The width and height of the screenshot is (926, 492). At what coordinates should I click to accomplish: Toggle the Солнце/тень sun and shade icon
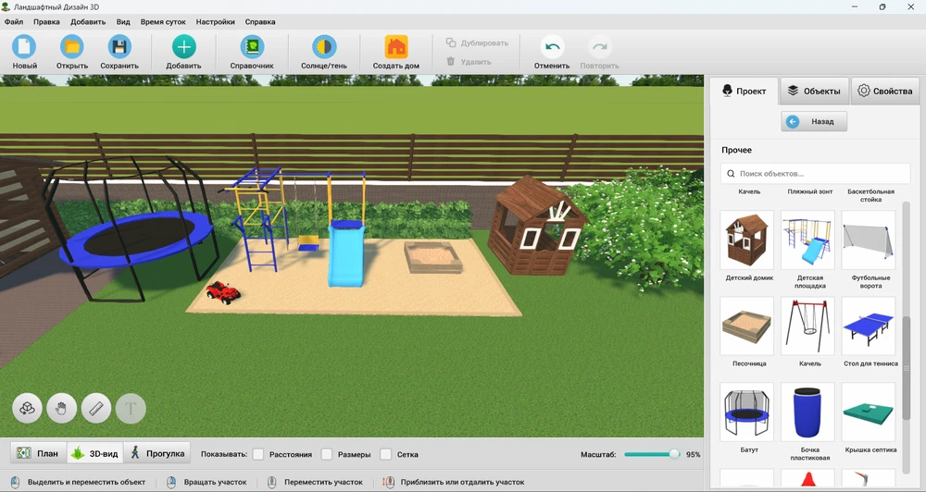[324, 47]
